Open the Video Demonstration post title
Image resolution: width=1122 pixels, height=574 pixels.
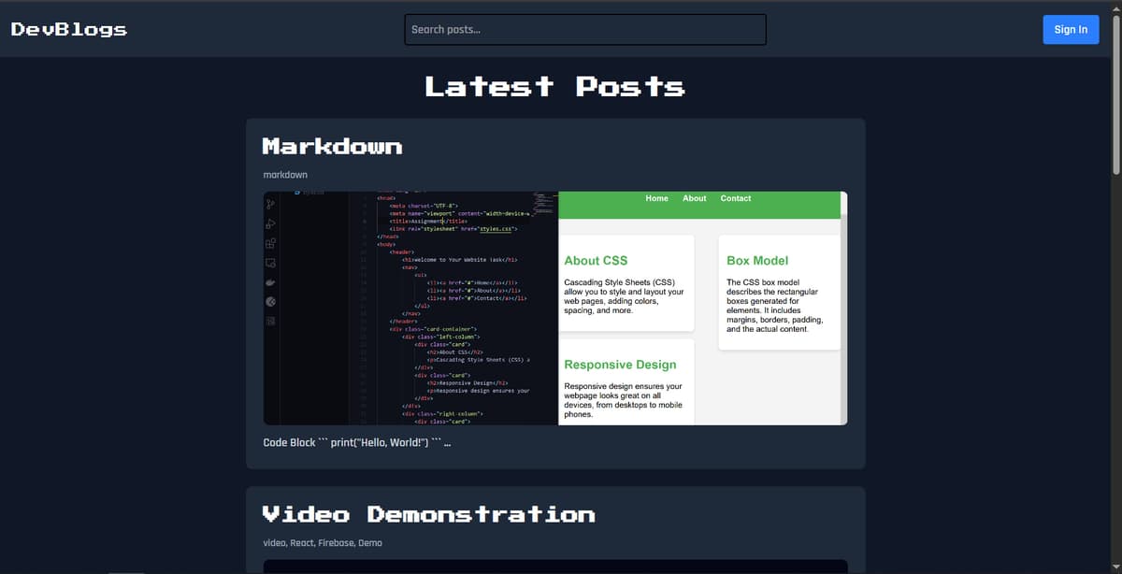428,514
